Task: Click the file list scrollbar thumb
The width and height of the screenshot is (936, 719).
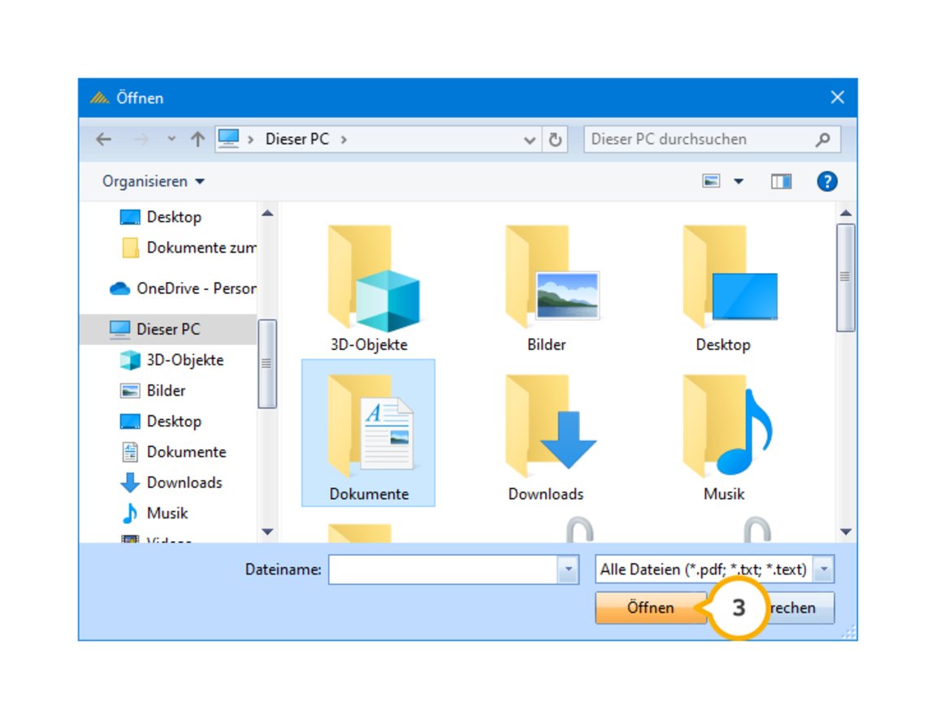Action: (x=845, y=278)
